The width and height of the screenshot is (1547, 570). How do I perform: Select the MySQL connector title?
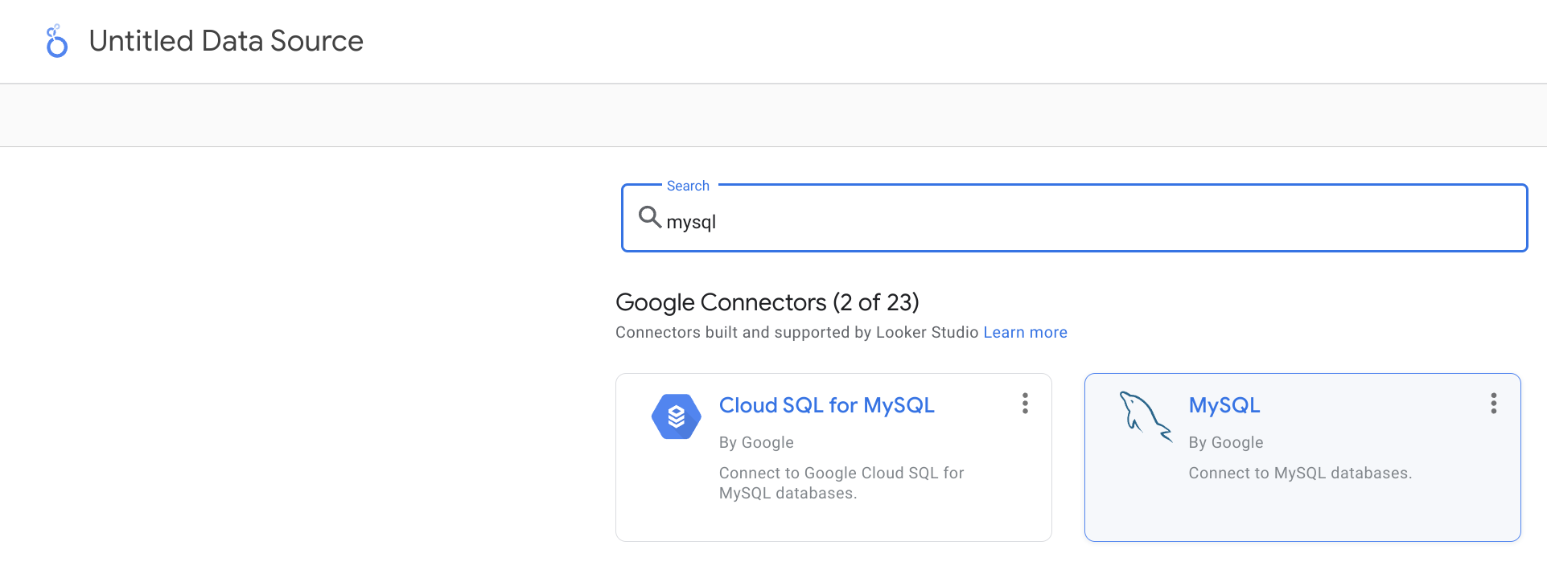point(1224,405)
